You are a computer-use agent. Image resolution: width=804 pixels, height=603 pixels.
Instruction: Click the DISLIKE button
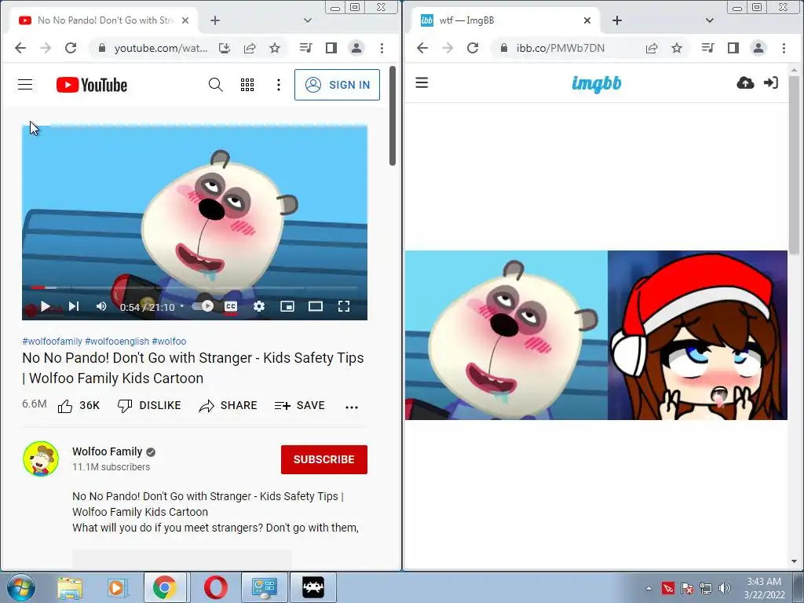point(148,406)
